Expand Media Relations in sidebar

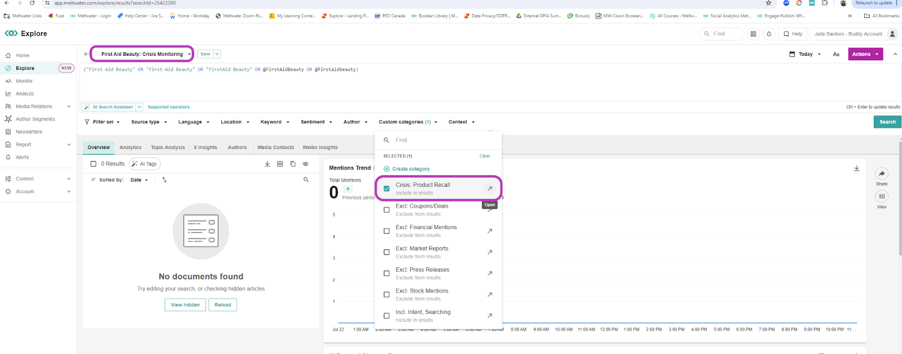click(x=69, y=106)
